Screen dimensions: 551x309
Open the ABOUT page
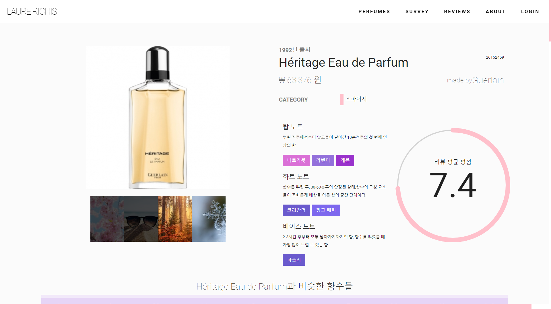coord(496,11)
